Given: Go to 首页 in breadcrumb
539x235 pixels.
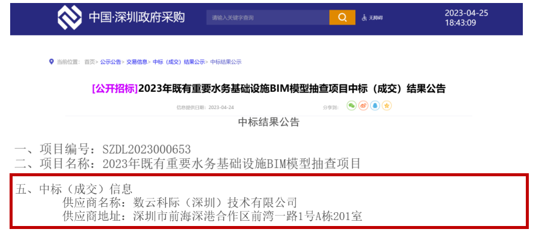Looking at the screenshot, I should tap(89, 62).
